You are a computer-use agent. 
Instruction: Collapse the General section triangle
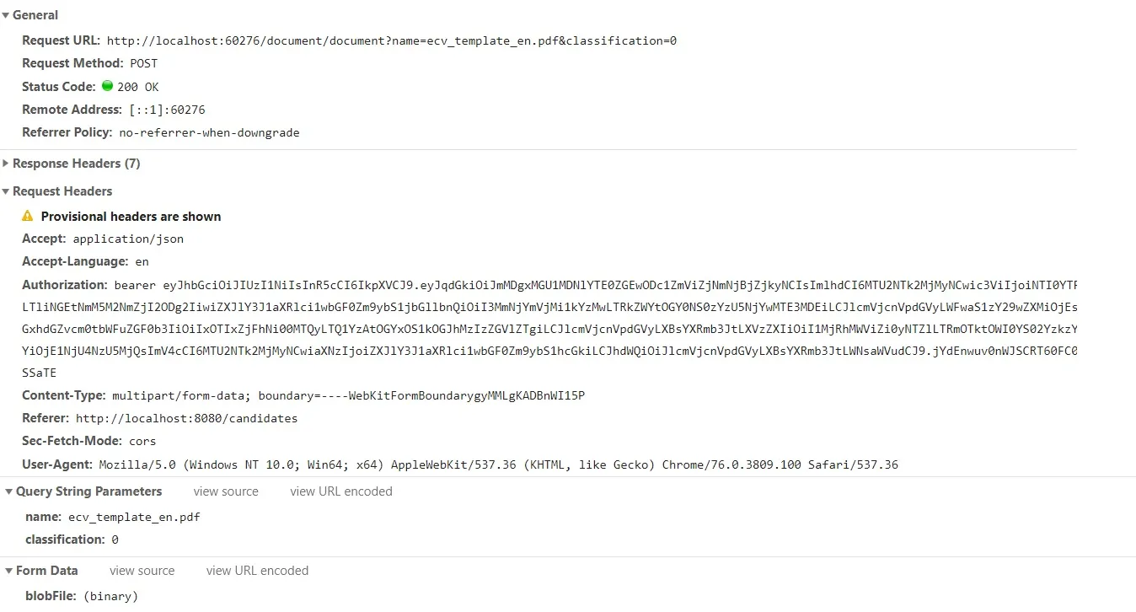pos(6,15)
